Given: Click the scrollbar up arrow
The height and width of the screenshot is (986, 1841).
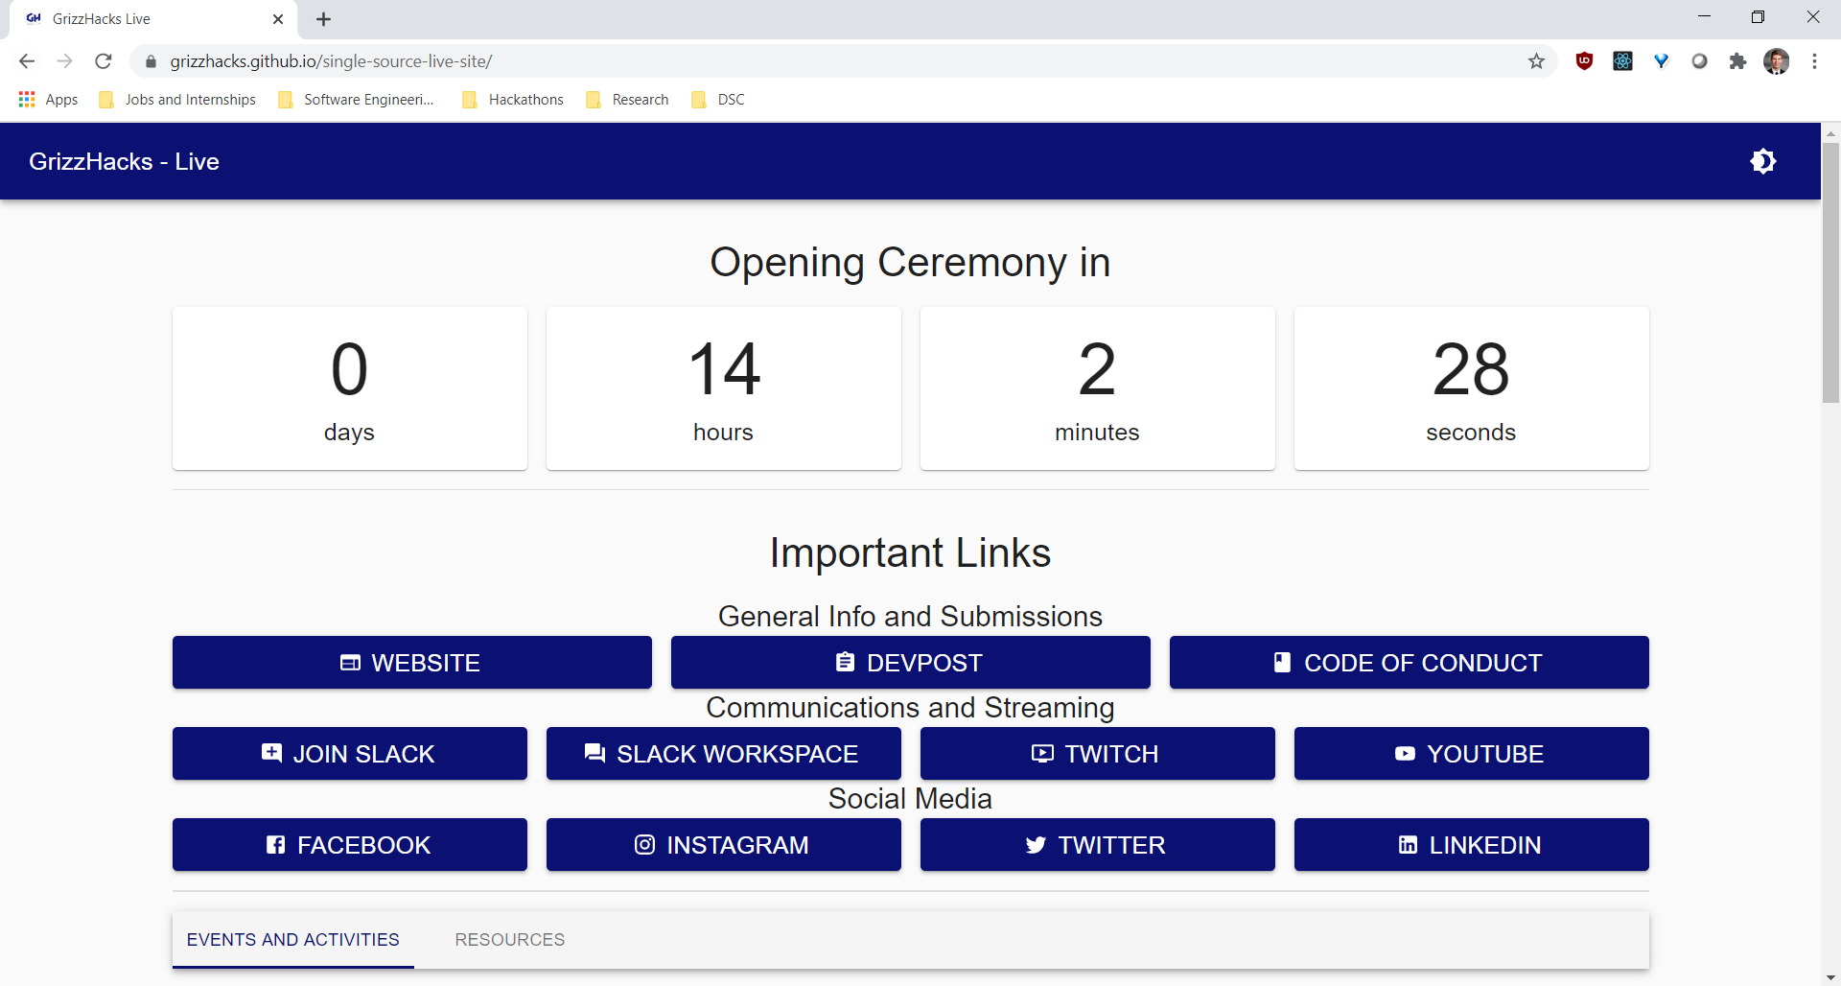Looking at the screenshot, I should point(1830,132).
